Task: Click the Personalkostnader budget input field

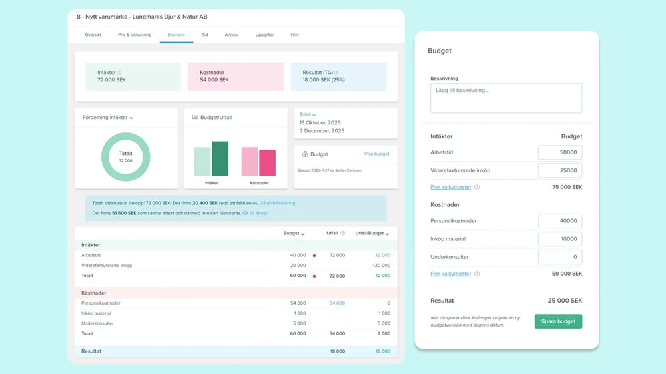Action: click(x=560, y=221)
